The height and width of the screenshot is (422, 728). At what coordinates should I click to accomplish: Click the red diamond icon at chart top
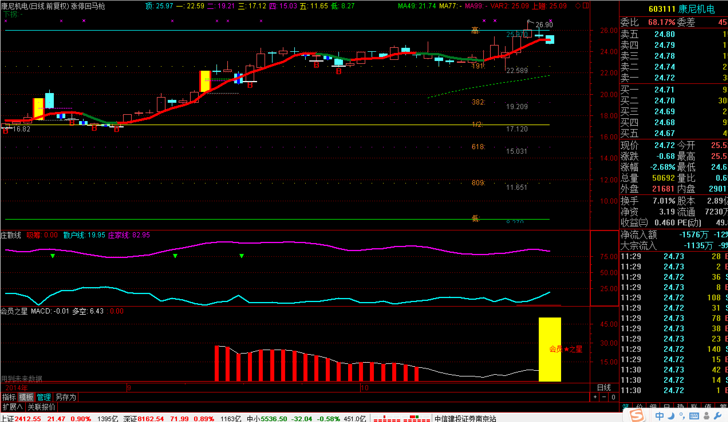[578, 6]
